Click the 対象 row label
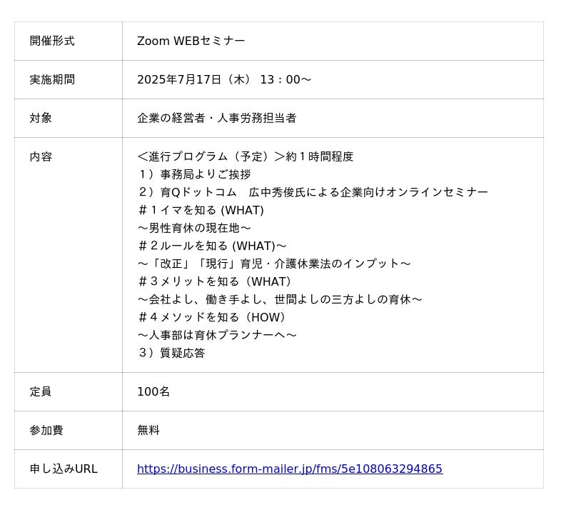571x510 pixels. point(41,118)
